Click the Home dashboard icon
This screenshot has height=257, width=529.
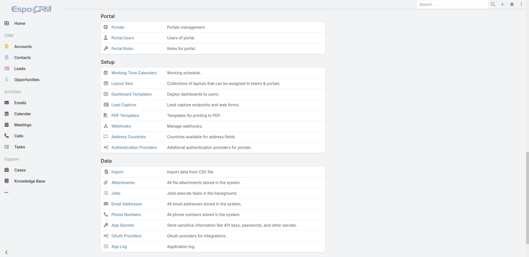tap(7, 23)
